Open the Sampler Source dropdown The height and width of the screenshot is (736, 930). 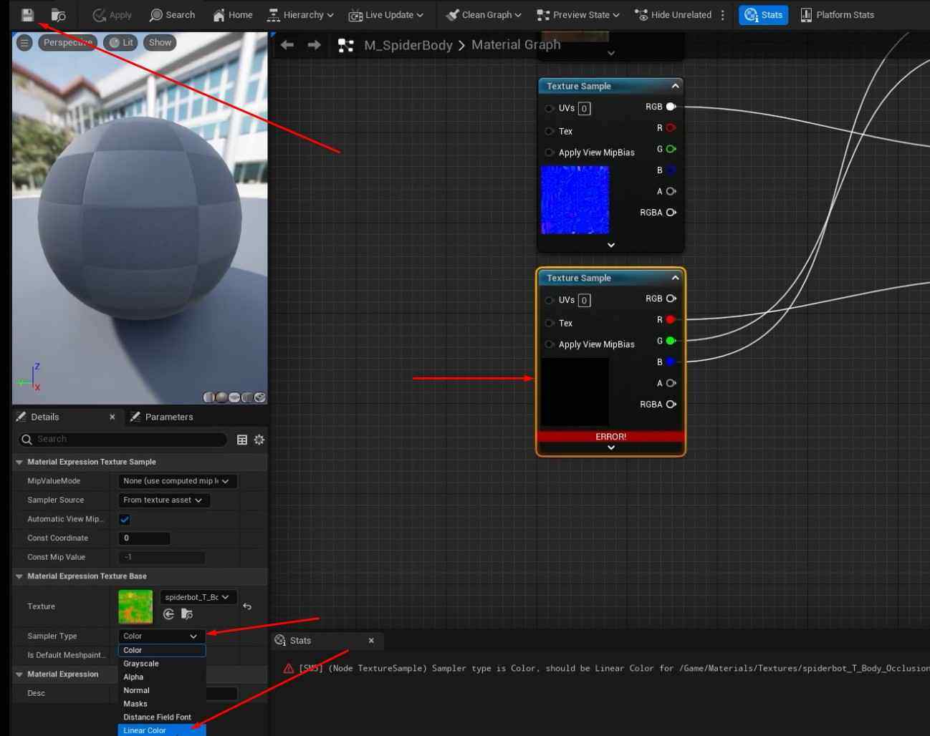(163, 500)
